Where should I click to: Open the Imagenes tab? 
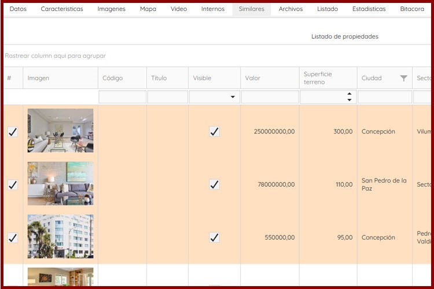(111, 9)
